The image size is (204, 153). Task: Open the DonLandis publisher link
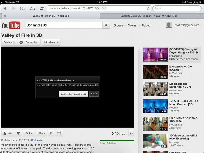pyautogui.click(x=36, y=140)
